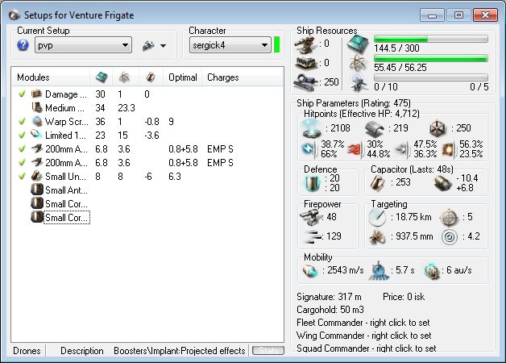This screenshot has width=506, height=363.
Task: Sort by the CPU column header icon
Action: [102, 77]
